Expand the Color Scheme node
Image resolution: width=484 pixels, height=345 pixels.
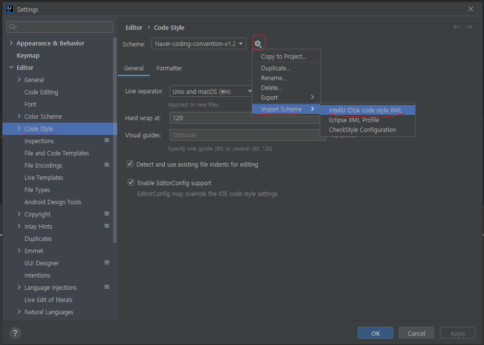click(x=19, y=116)
